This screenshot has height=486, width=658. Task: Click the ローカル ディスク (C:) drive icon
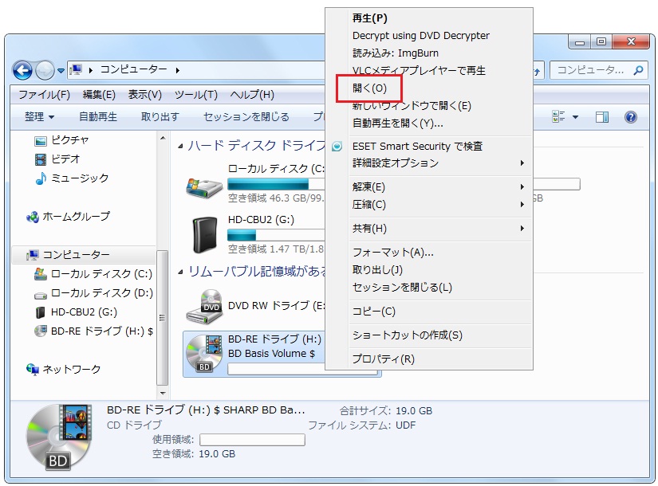point(204,187)
